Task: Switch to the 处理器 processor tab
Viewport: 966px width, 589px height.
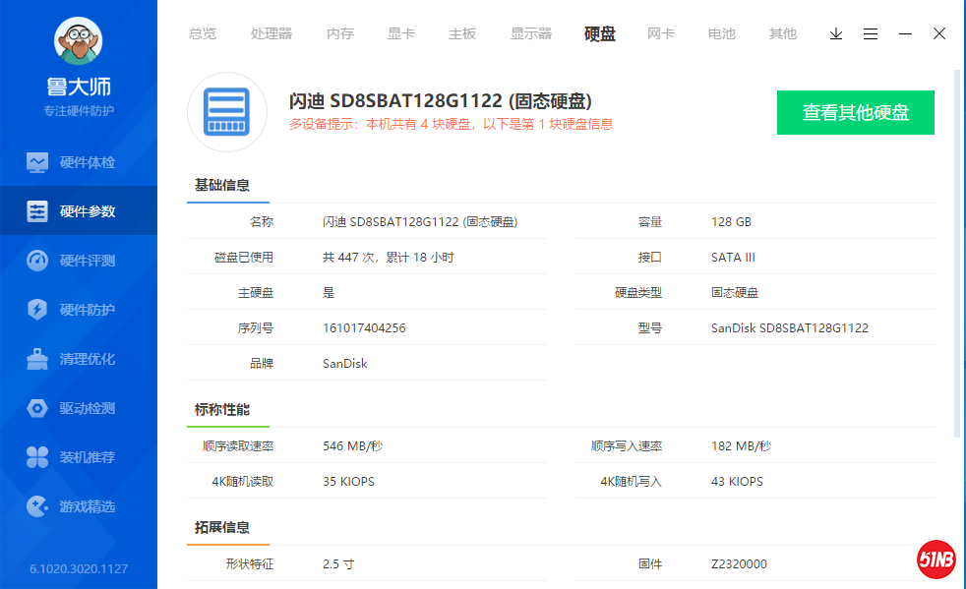Action: (272, 33)
